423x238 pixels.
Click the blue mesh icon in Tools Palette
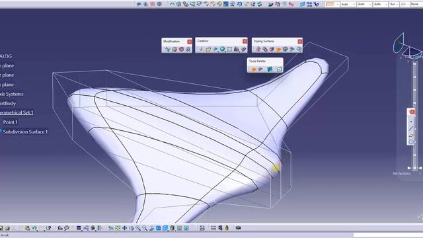point(270,69)
